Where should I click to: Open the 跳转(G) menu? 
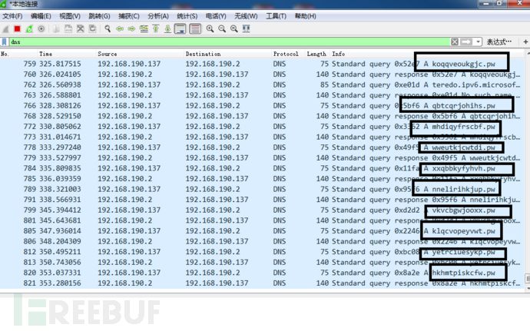click(x=99, y=16)
